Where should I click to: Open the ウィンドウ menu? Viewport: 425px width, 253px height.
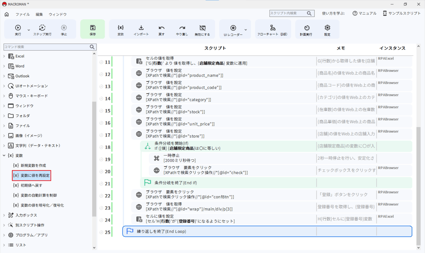pos(58,15)
